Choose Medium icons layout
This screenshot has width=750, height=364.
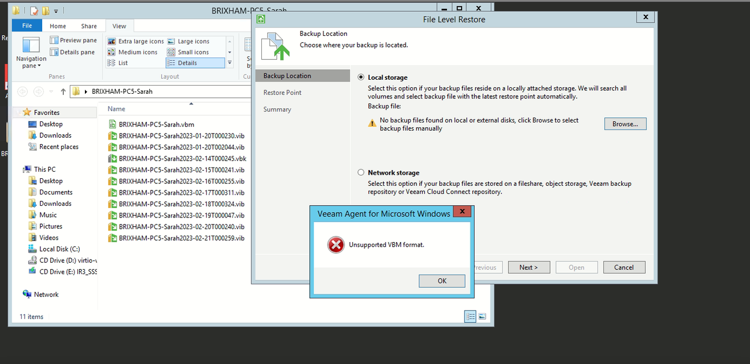click(133, 52)
